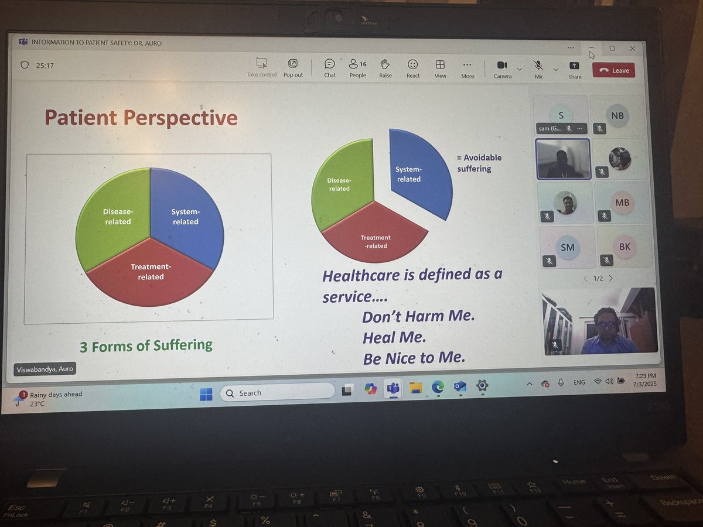Click the Teams logo in title bar

[23, 42]
